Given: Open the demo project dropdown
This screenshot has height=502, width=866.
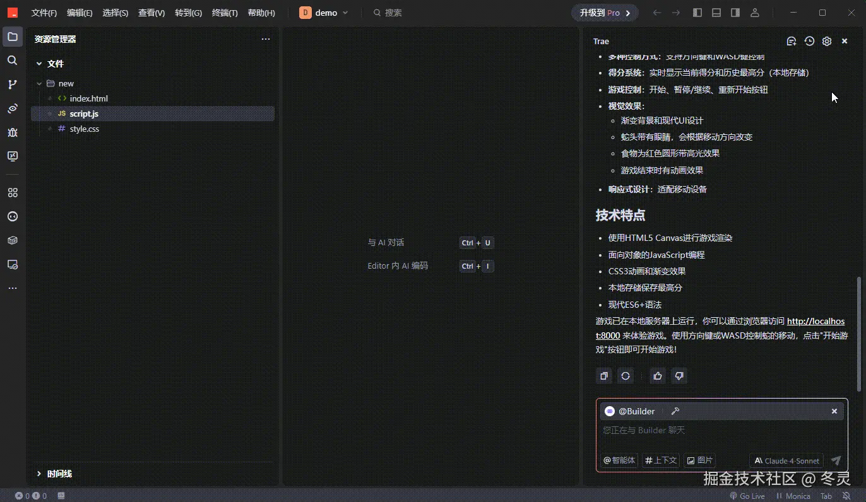Looking at the screenshot, I should 324,13.
